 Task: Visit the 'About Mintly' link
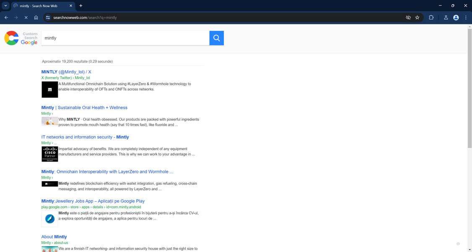[54, 237]
